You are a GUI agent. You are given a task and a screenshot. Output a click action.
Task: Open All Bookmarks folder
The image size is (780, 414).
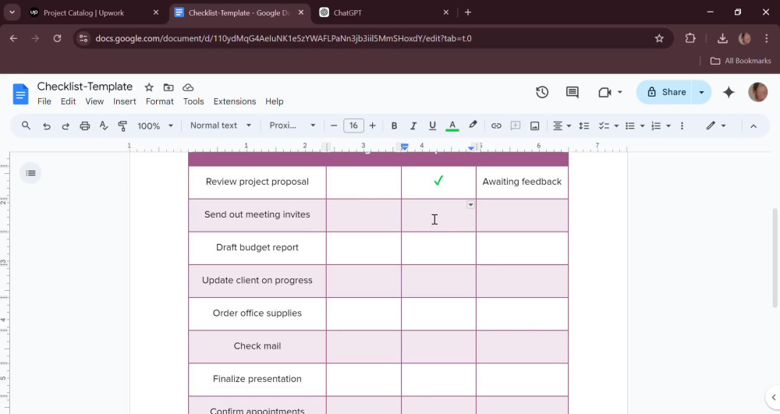click(x=741, y=61)
